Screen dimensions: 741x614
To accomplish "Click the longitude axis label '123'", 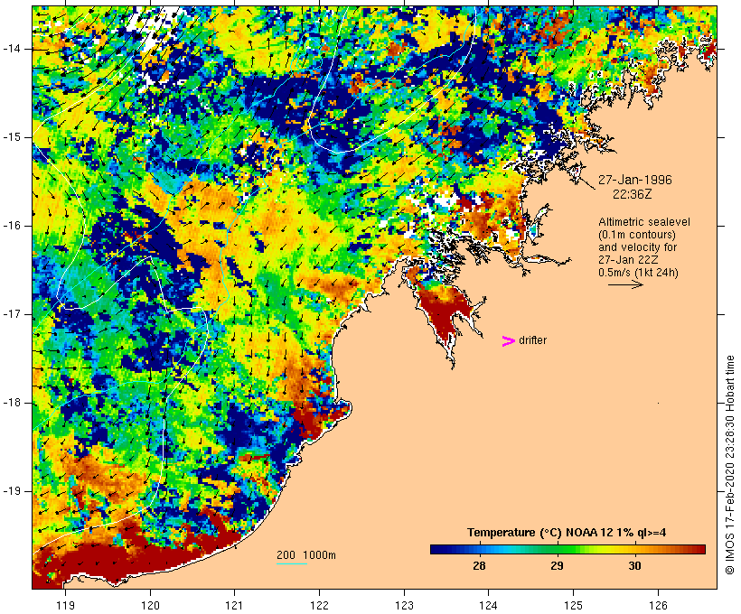I will click(404, 606).
